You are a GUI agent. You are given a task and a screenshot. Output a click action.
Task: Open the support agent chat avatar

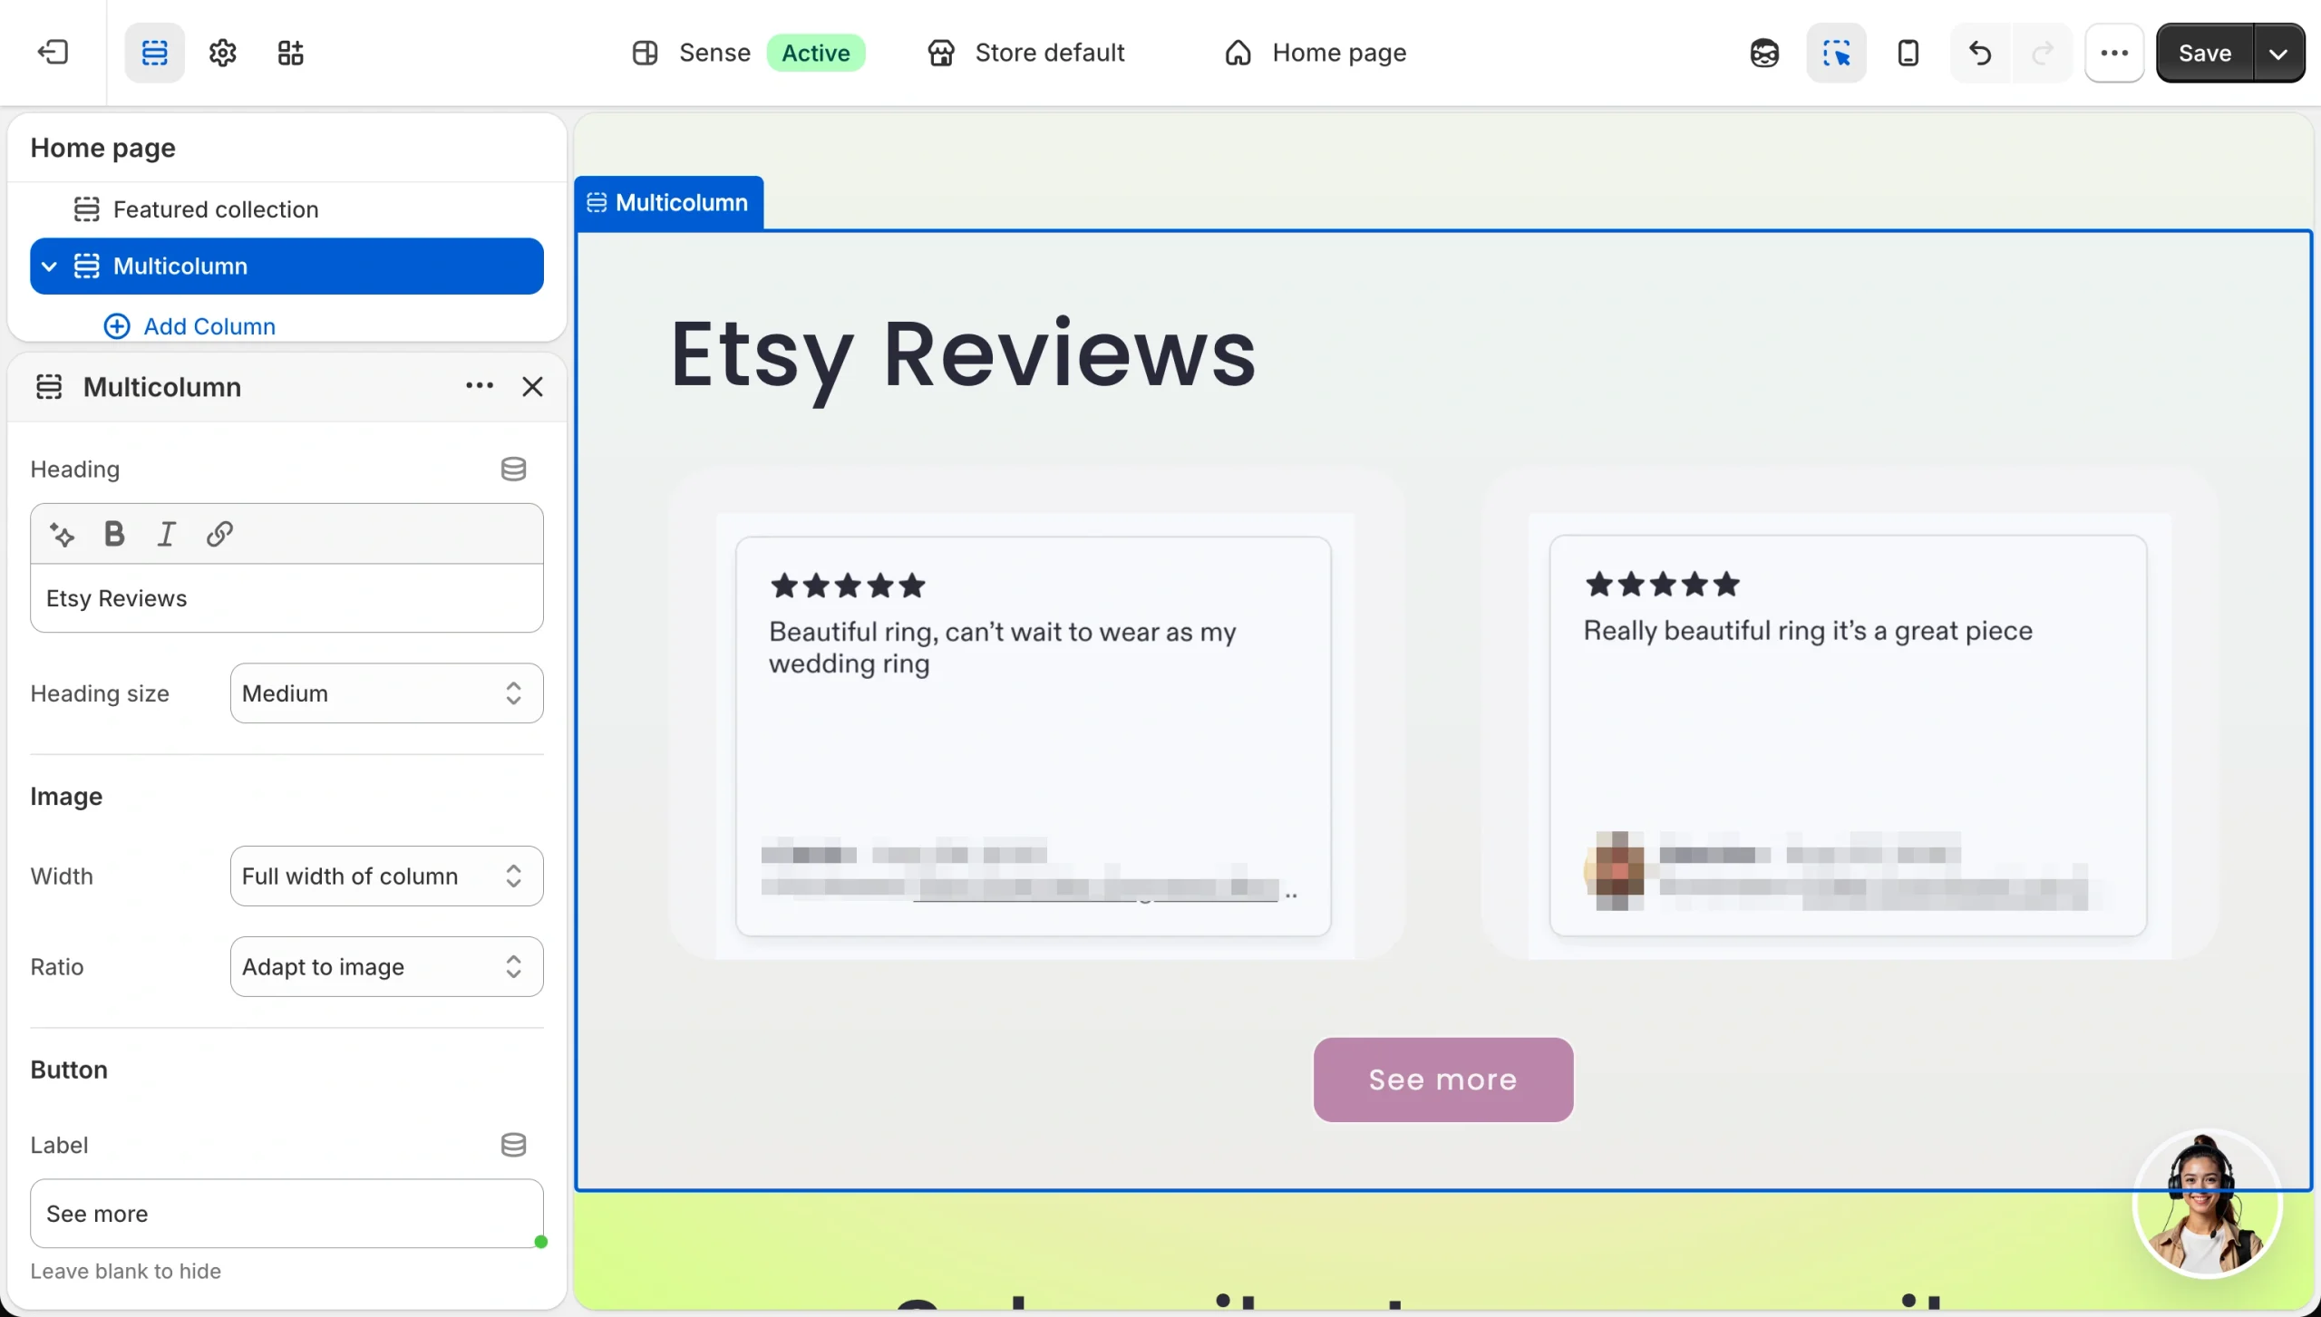pos(2207,1204)
